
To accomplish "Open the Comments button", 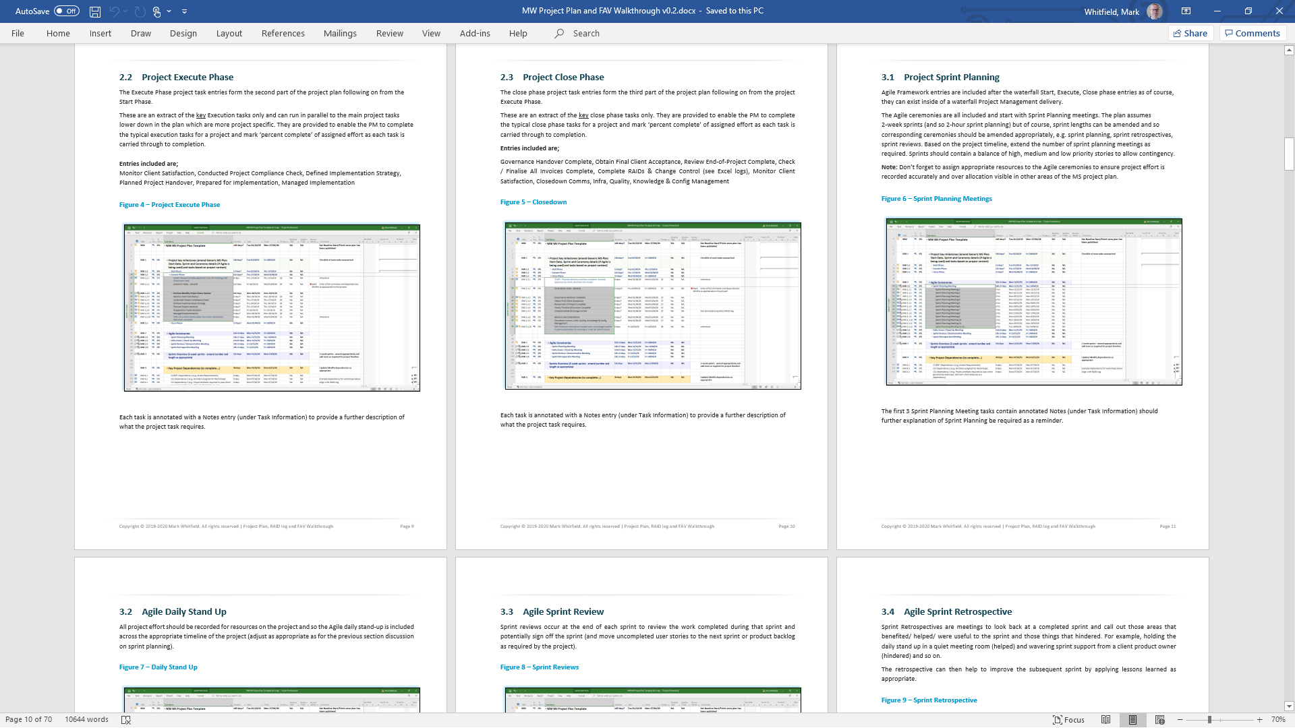I will (1253, 34).
